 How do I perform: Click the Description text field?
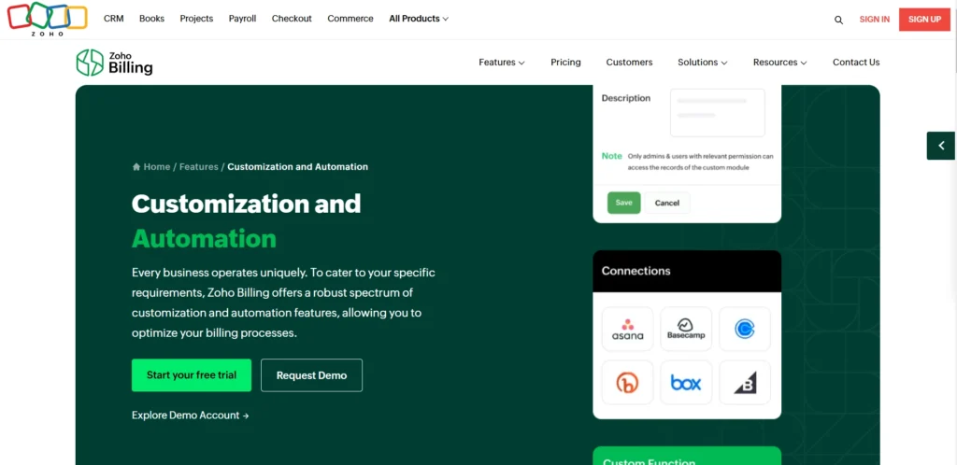(717, 112)
